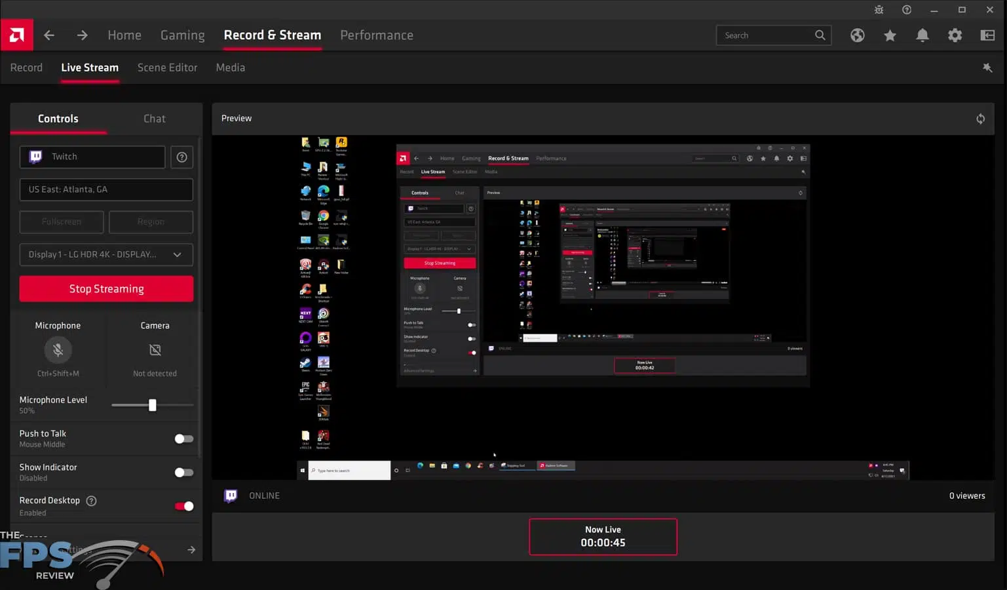Toggle Show Indicator switch

point(184,472)
